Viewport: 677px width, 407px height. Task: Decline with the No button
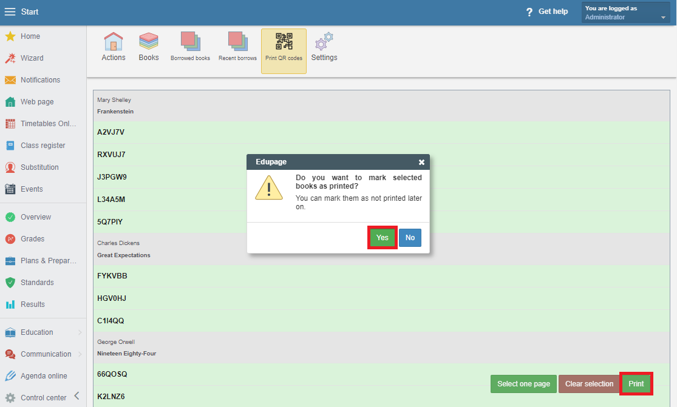pos(410,238)
